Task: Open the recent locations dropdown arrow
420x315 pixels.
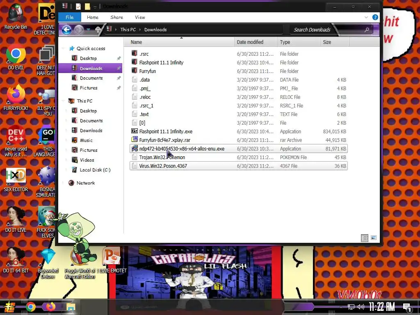Action: point(89,30)
